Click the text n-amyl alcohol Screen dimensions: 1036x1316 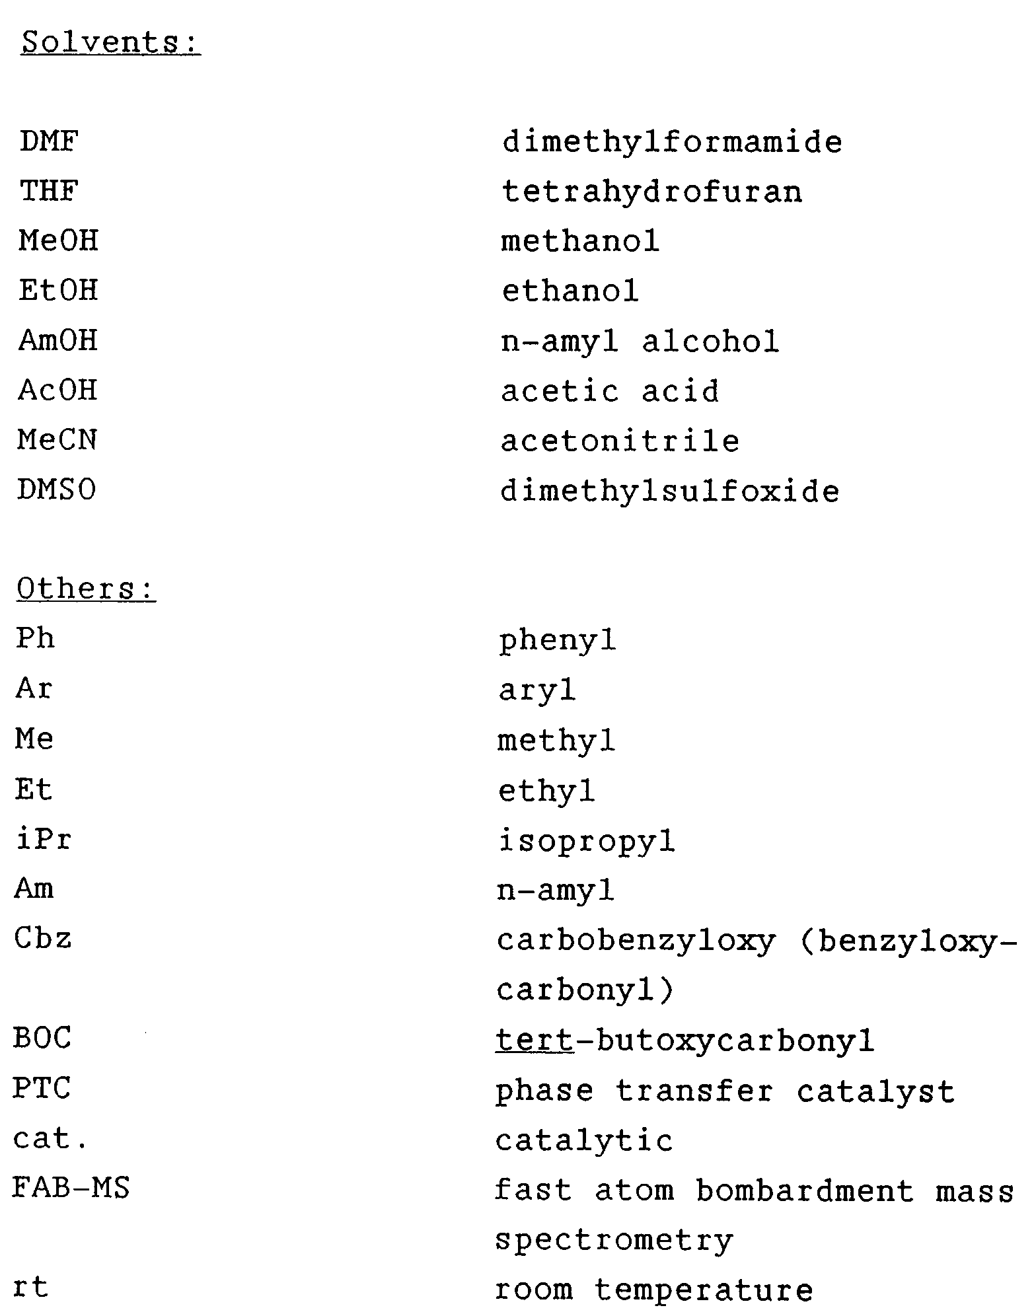coord(640,342)
